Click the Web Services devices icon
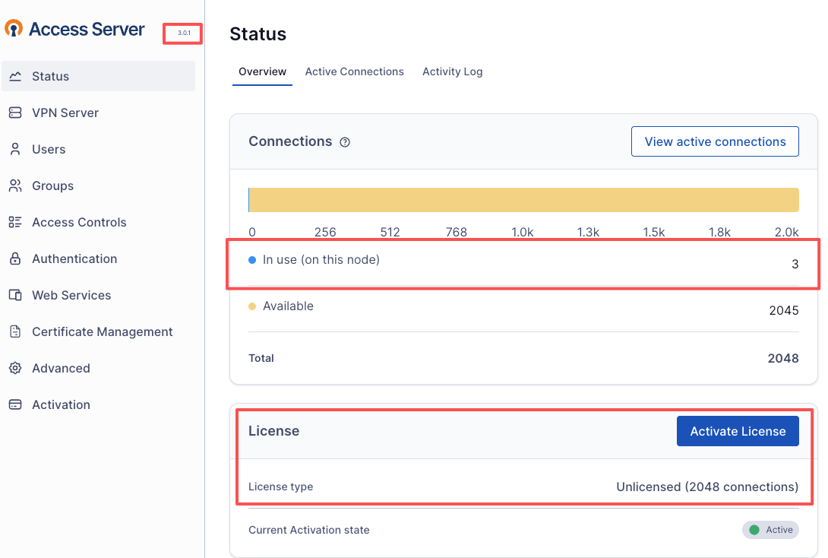The width and height of the screenshot is (828, 558). click(15, 295)
